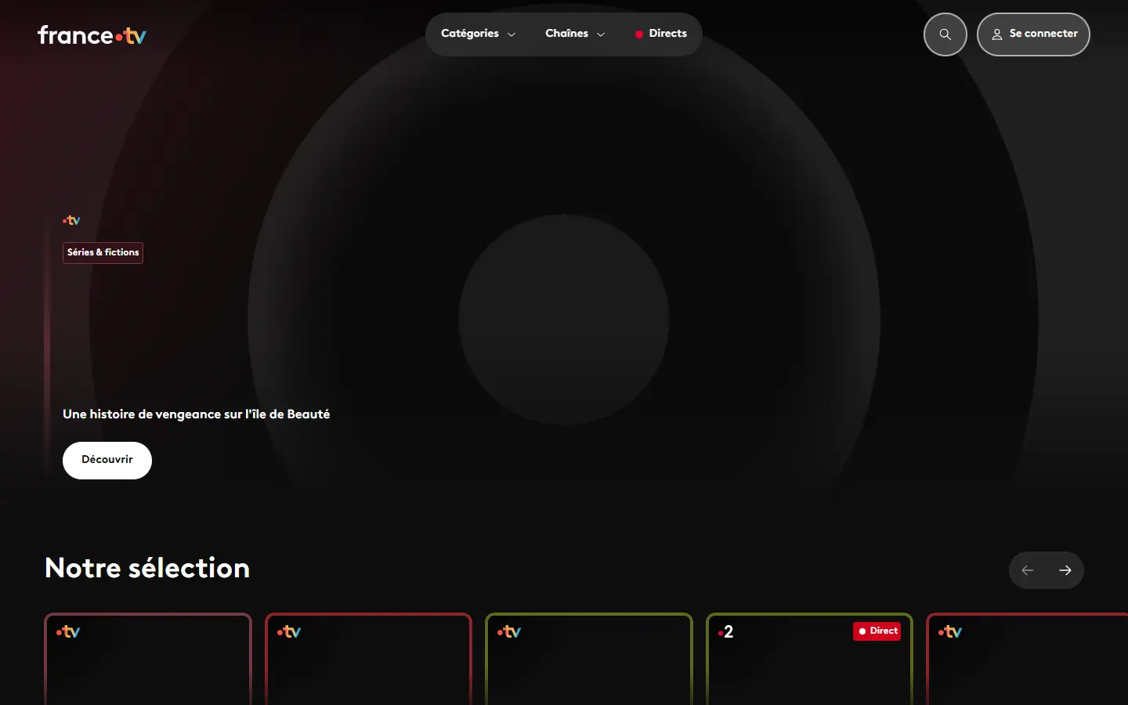Screen dimensions: 1128x705
Task: Open the France 2 live card
Action: 809,659
